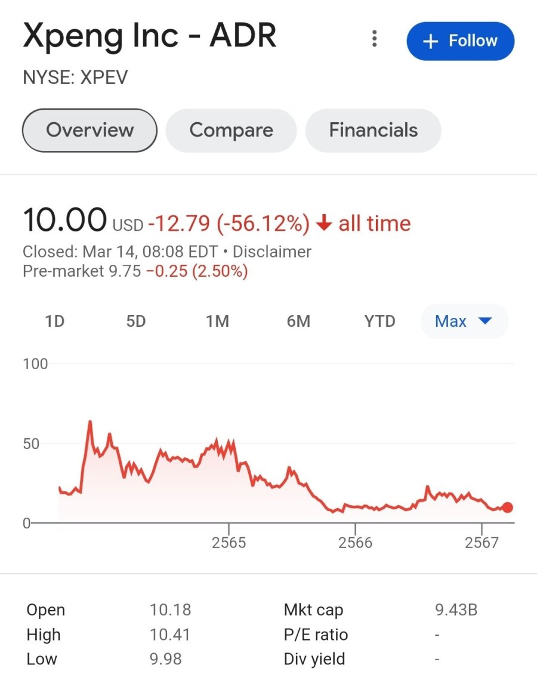
Task: Open the Disclaimer link
Action: [x=272, y=252]
